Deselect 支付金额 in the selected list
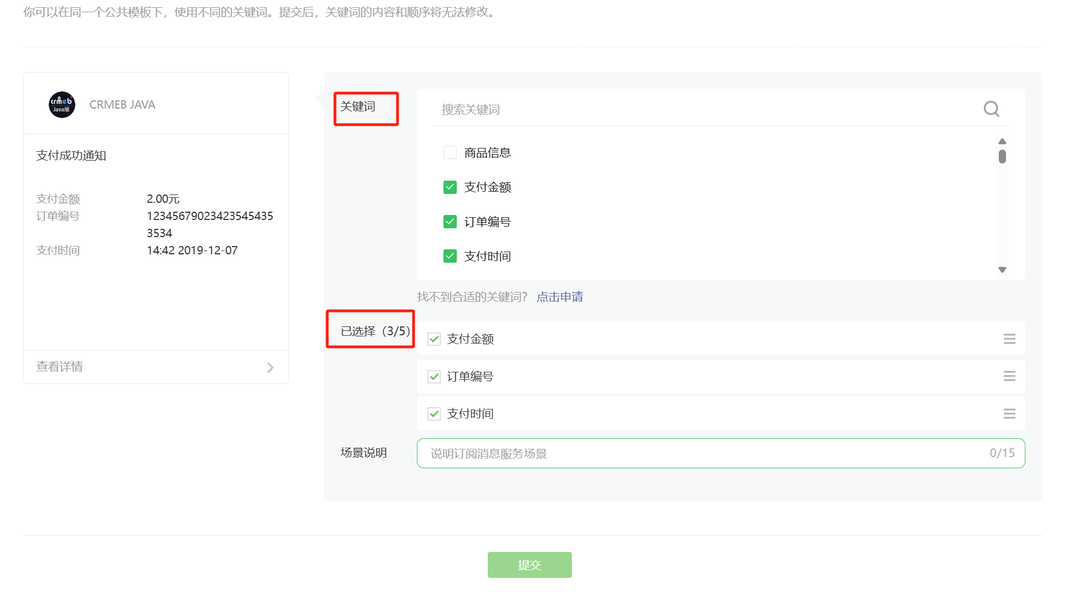The height and width of the screenshot is (599, 1068). [x=434, y=339]
